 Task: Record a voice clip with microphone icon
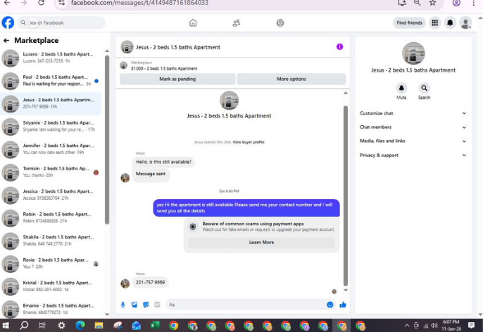[x=123, y=305]
